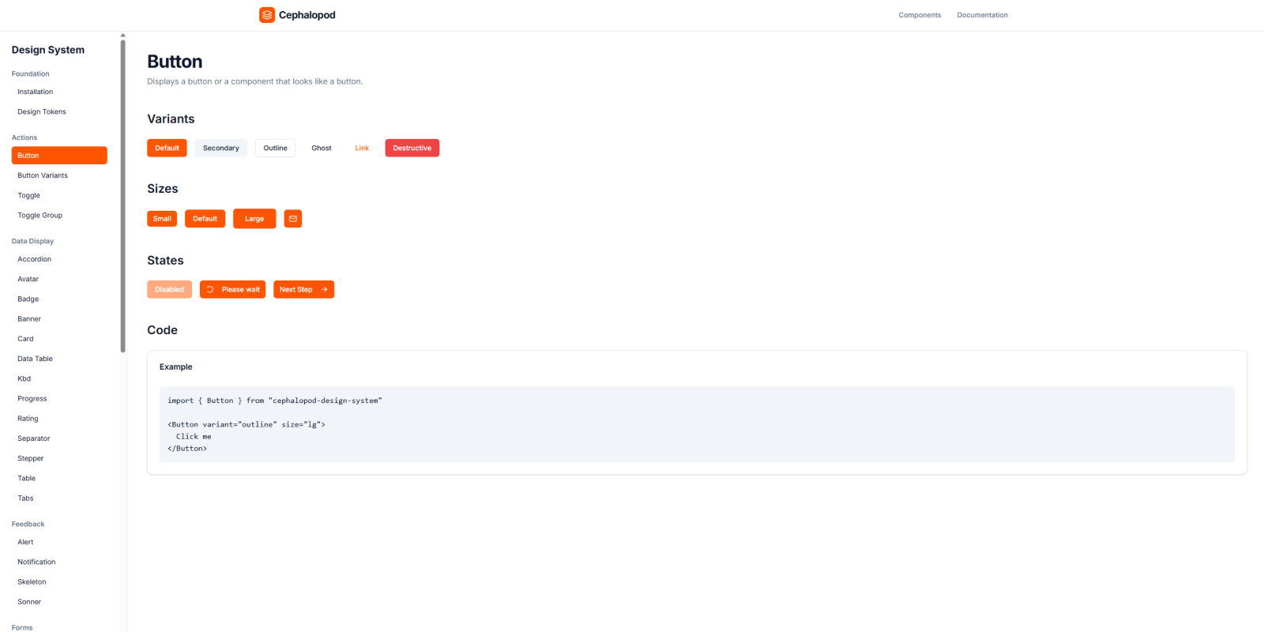The height and width of the screenshot is (632, 1264).
Task: Select Sonner in the sidebar
Action: coord(59,602)
